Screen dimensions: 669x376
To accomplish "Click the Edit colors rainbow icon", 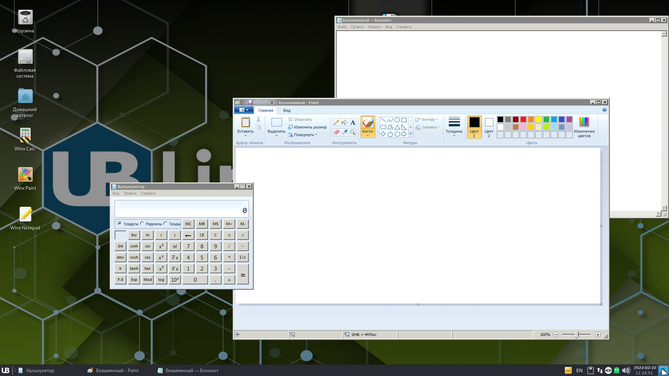I will click(584, 122).
